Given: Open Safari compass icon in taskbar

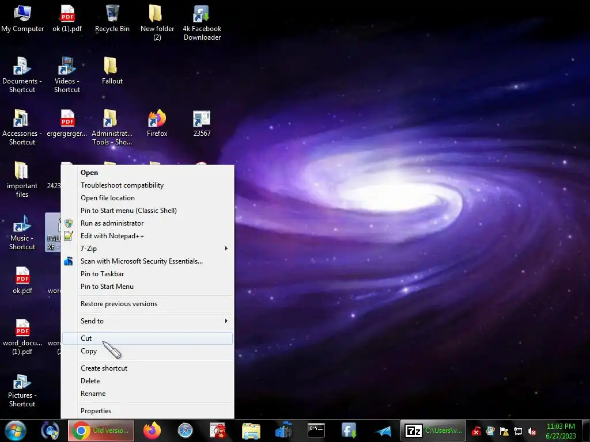Looking at the screenshot, I should 185,430.
